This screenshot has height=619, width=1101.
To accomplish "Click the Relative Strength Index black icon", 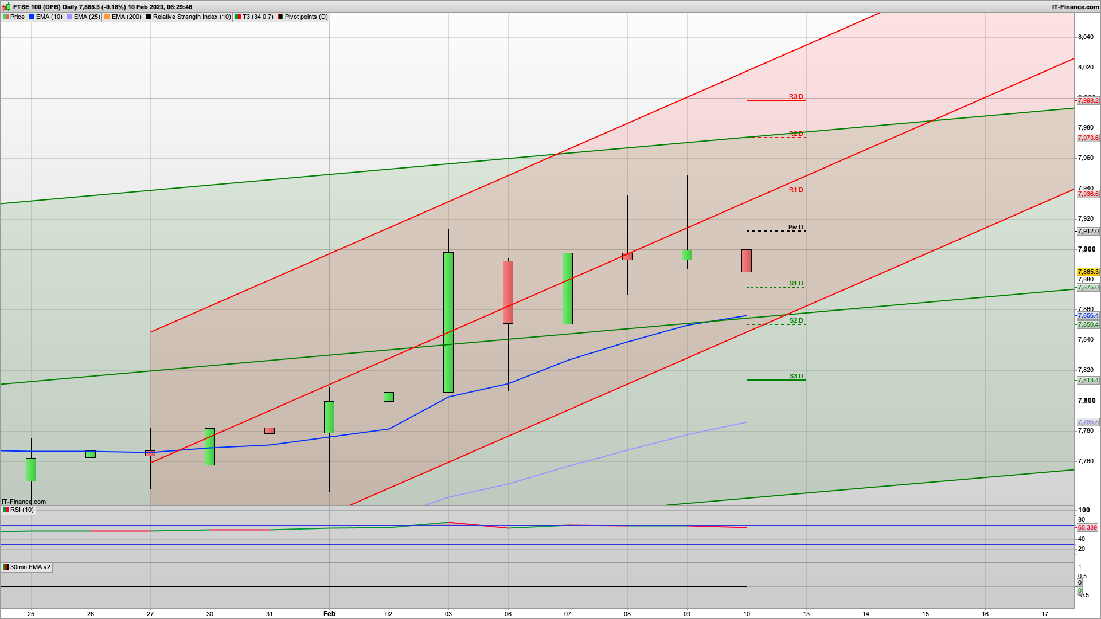I will pos(149,17).
